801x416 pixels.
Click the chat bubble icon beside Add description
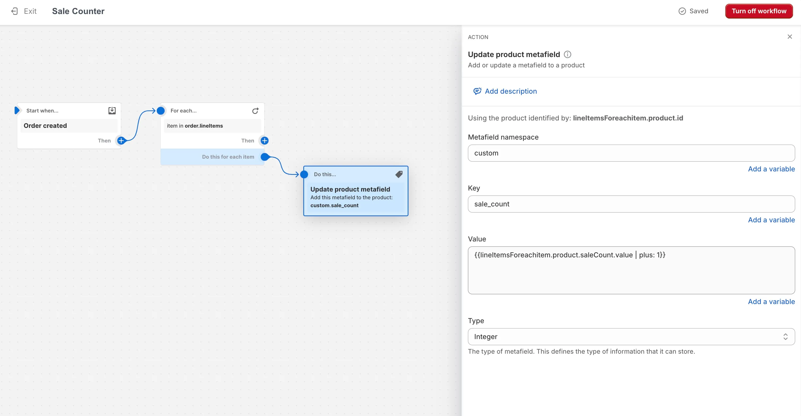[477, 91]
